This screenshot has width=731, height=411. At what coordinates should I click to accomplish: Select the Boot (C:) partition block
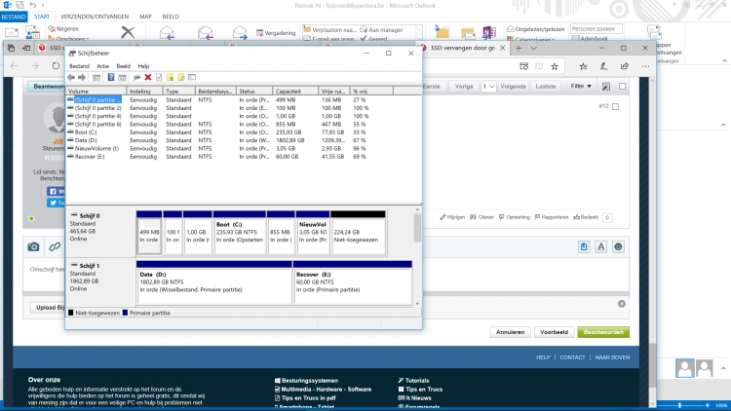click(239, 232)
